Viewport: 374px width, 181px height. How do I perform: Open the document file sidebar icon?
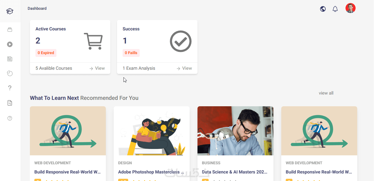[10, 103]
